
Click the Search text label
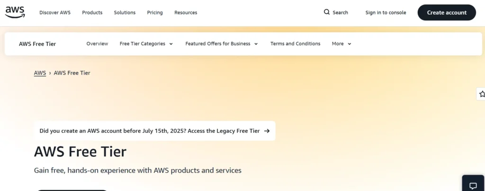tap(340, 13)
